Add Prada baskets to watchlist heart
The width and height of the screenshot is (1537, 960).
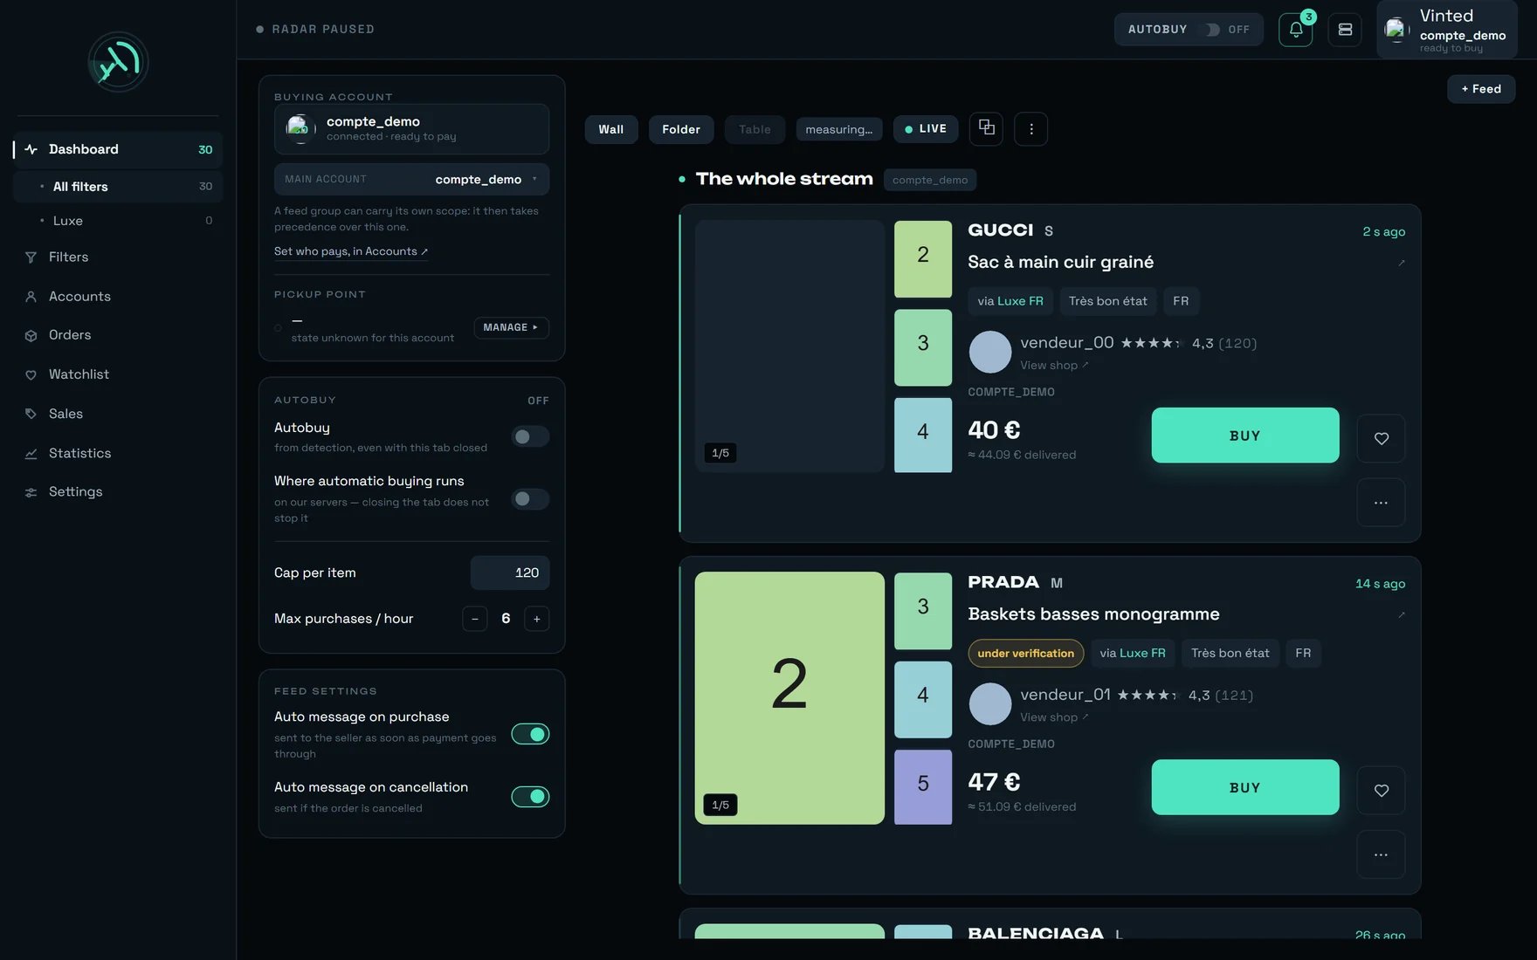tap(1381, 790)
